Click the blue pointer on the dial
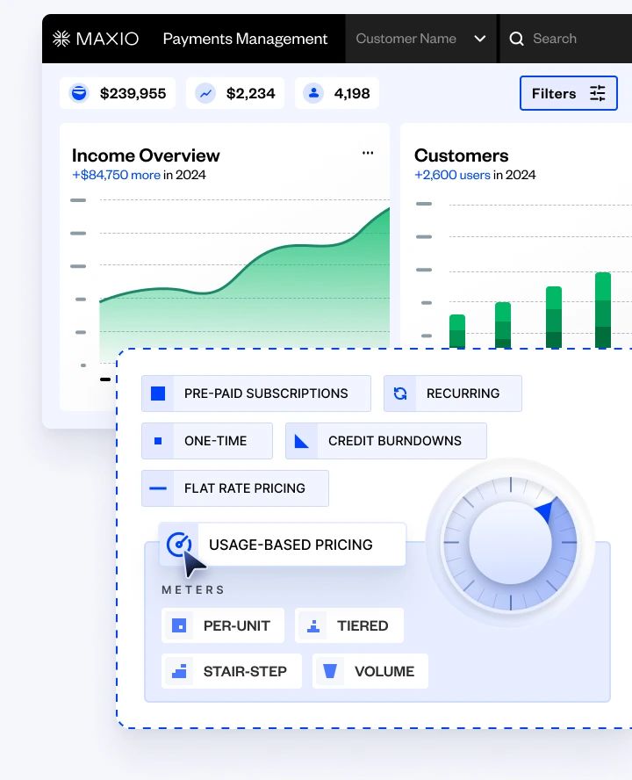Screen dimensions: 632x780 coord(544,512)
